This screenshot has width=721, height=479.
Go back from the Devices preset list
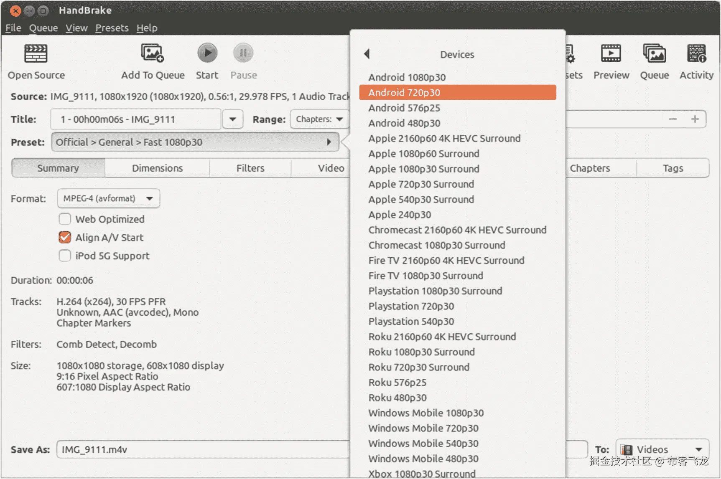coord(367,54)
